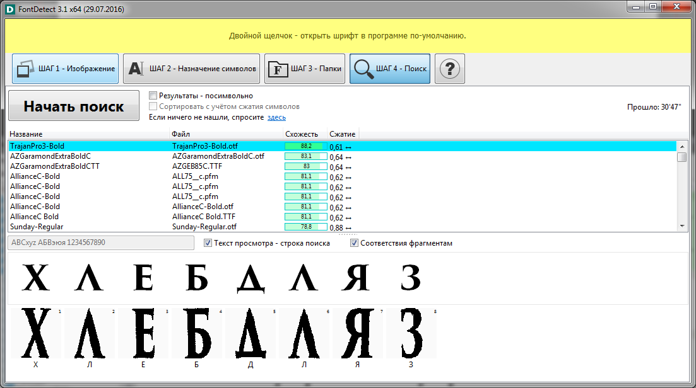Click source fragment 5 letter Д thumbnail
The height and width of the screenshot is (388, 696).
(x=251, y=333)
